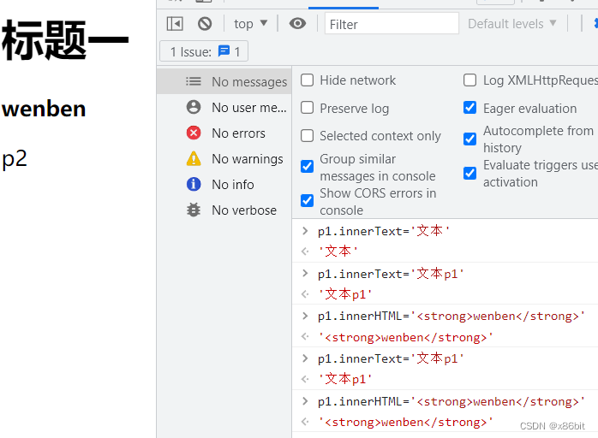Open the Default levels dropdown
This screenshot has height=438, width=598.
coord(511,24)
